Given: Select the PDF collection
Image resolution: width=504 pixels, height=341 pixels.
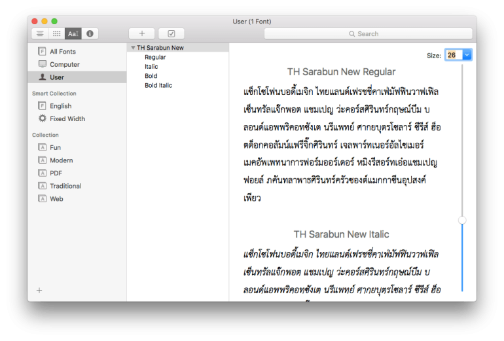Looking at the screenshot, I should [x=56, y=173].
